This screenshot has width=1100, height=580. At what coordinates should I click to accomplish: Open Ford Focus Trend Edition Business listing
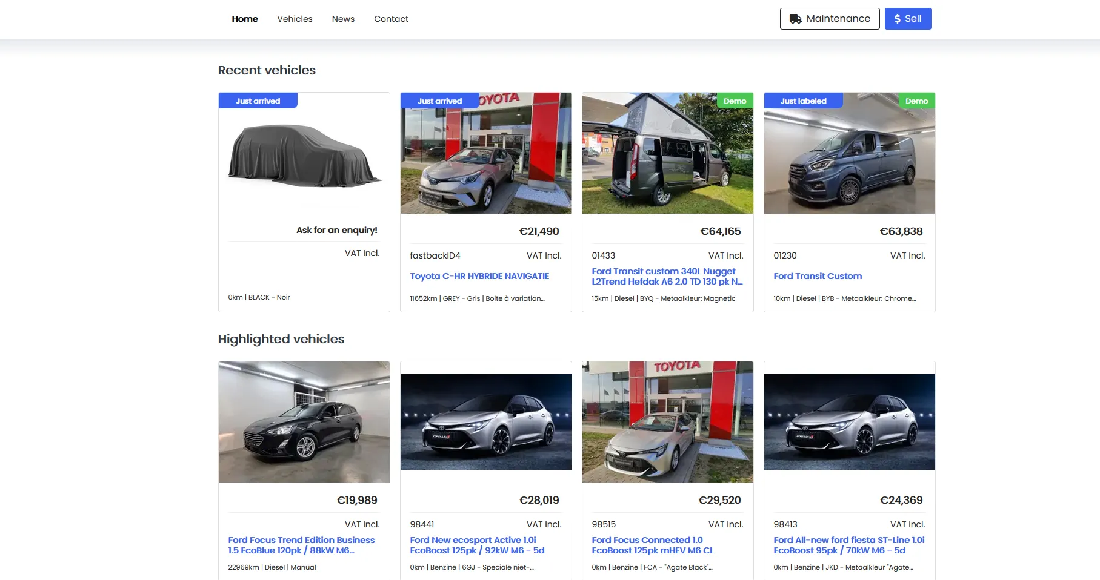[301, 545]
